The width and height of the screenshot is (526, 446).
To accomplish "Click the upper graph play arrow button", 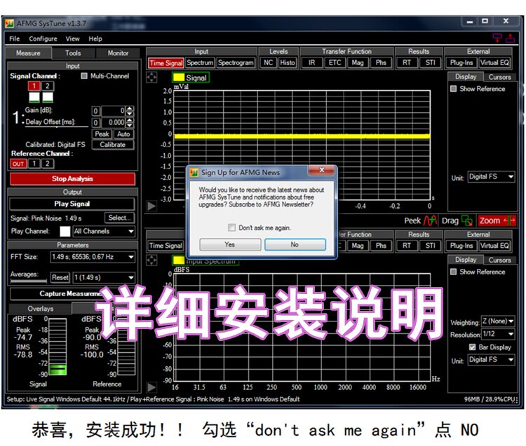I will coord(151,206).
